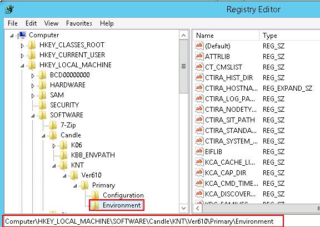Click the Registry Editor title bar icon
Viewport: 320px width, 227px height.
[x=9, y=9]
